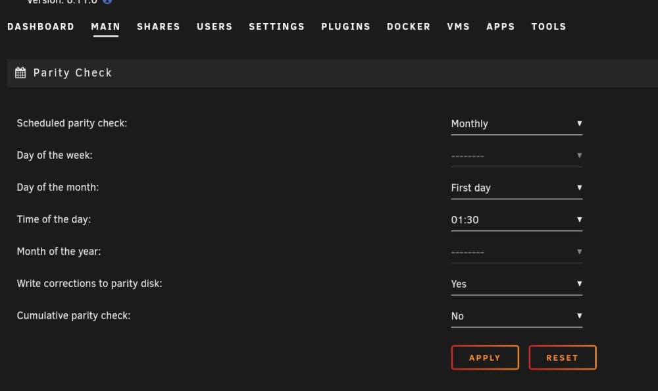Click the 'Scheduled parity check:' label
Viewport: 658px width, 391px height.
(x=72, y=124)
